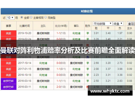
Task: Open the 终盘 dropdown selector
Action: [x=118, y=24]
